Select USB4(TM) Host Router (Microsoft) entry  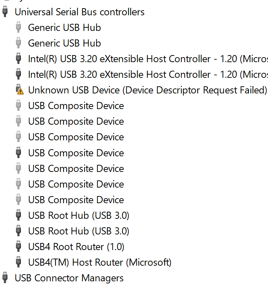[x=100, y=262]
